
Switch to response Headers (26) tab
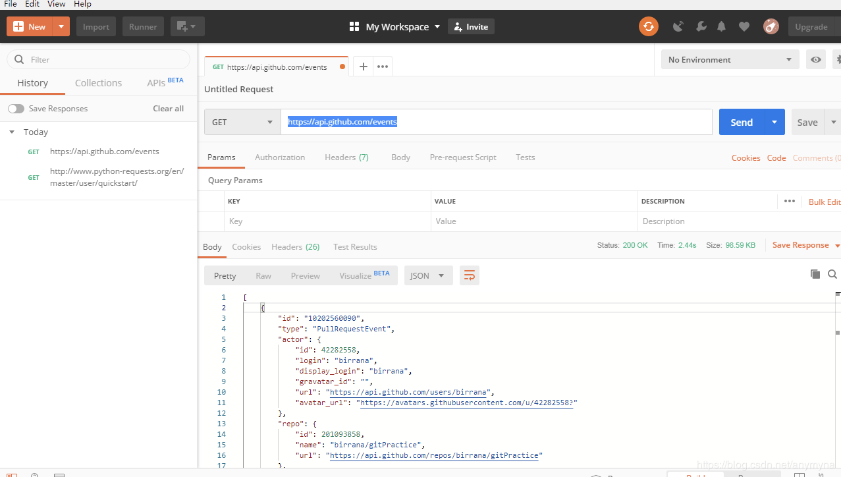(x=296, y=247)
